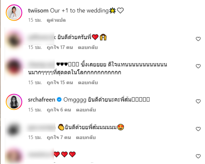Image resolution: width=205 pixels, height=164 pixels.
Task: Like the clapping hands emoji comment
Action: click(198, 129)
